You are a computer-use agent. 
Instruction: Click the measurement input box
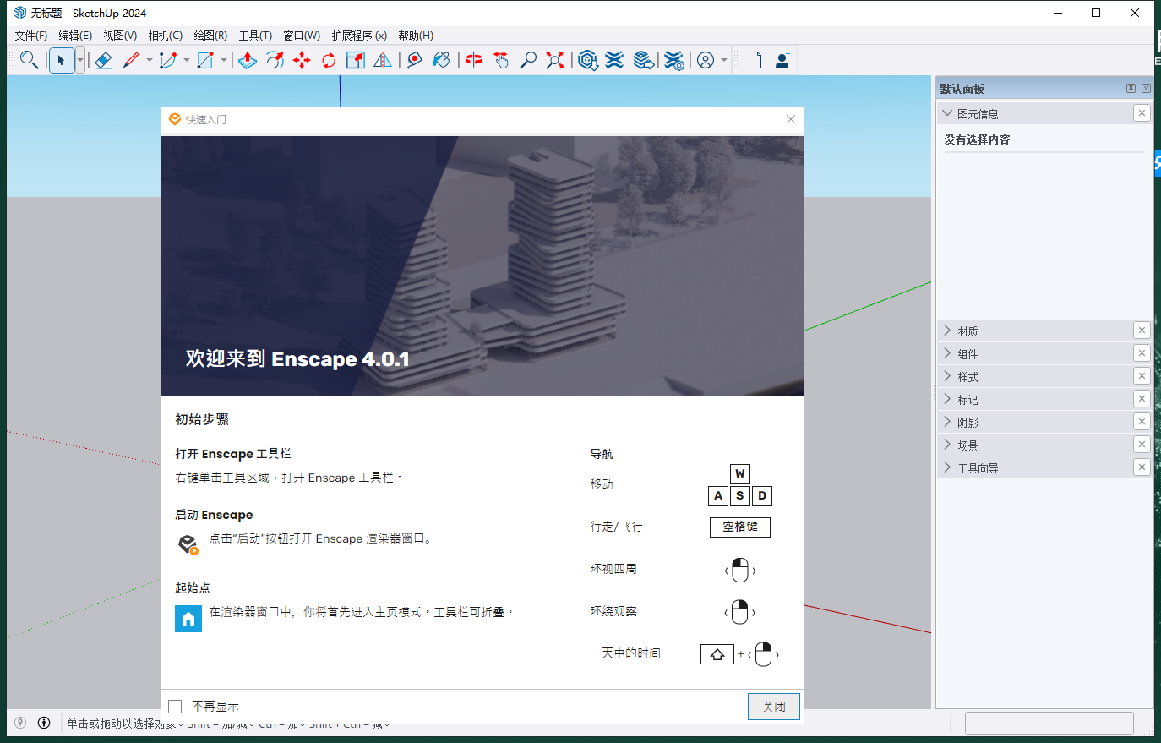(1049, 723)
